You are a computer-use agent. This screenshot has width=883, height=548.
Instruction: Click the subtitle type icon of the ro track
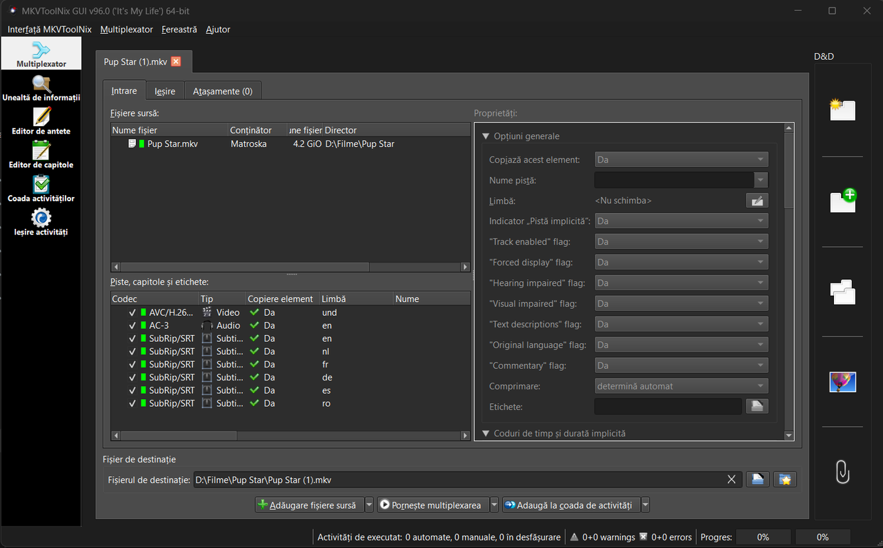[207, 403]
